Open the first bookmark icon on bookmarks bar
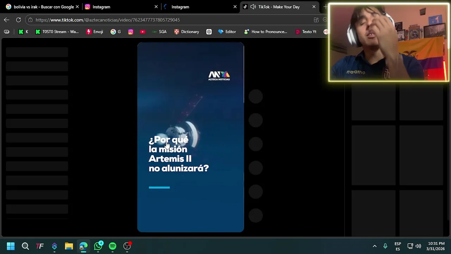Screen dimensions: 451x254 7,32
